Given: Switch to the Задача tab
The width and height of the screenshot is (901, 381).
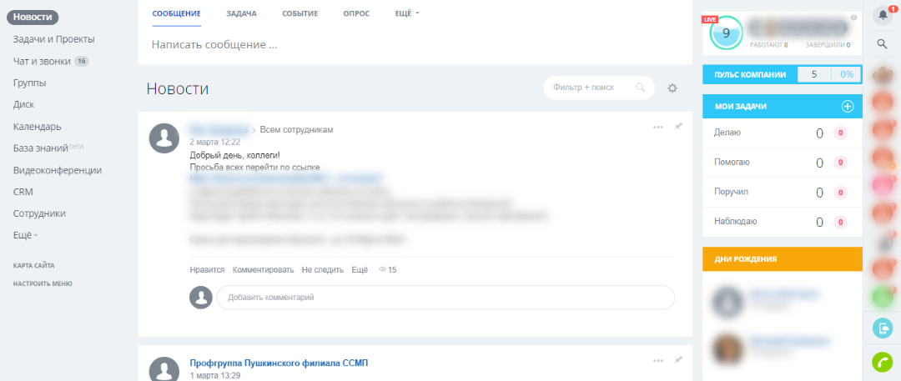Looking at the screenshot, I should click(241, 13).
